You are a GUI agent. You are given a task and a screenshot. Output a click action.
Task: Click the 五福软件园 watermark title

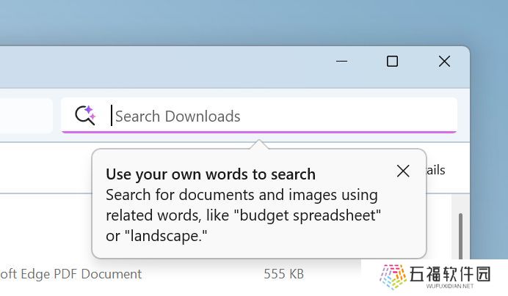point(450,274)
